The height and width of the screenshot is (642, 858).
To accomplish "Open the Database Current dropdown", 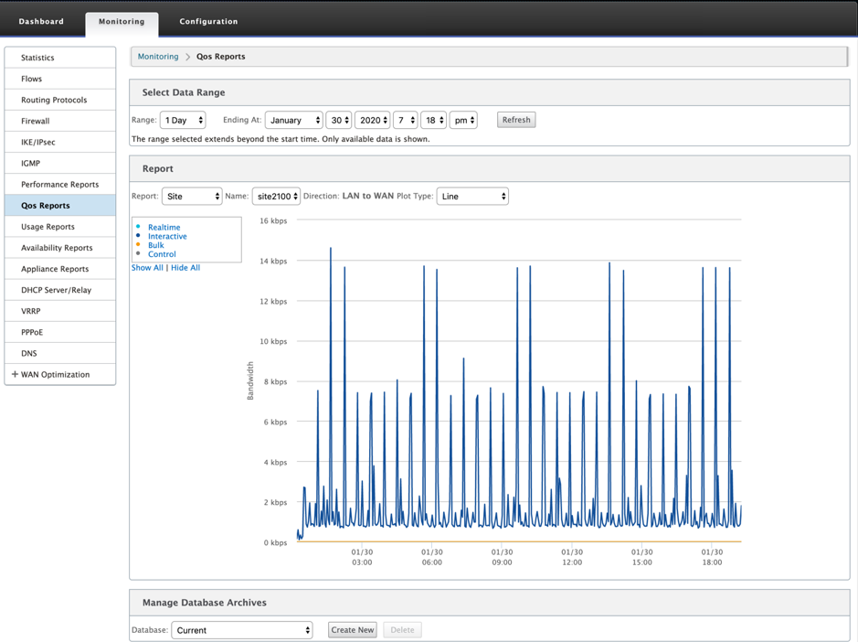I will 242,630.
